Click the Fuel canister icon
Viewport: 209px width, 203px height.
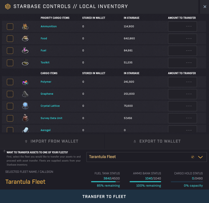[x=25, y=50]
